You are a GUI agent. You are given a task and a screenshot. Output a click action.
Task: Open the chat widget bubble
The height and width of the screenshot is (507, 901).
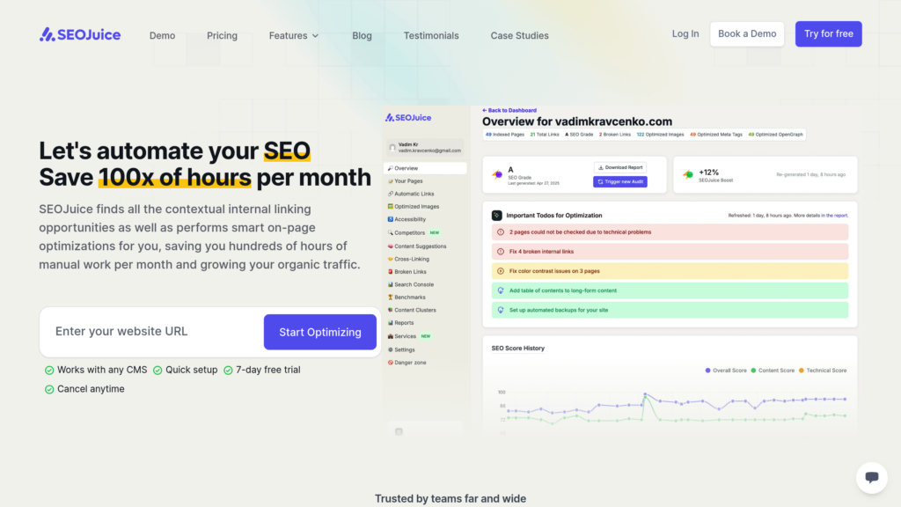pos(872,478)
